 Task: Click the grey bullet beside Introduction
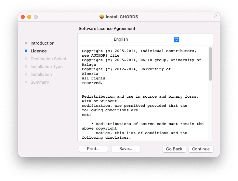coord(26,43)
